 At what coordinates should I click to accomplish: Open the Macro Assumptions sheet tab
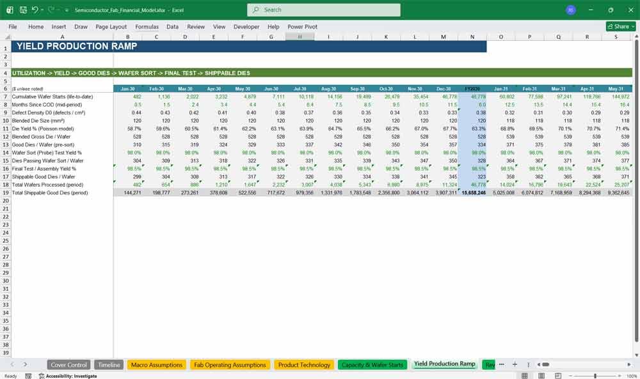pyautogui.click(x=157, y=365)
